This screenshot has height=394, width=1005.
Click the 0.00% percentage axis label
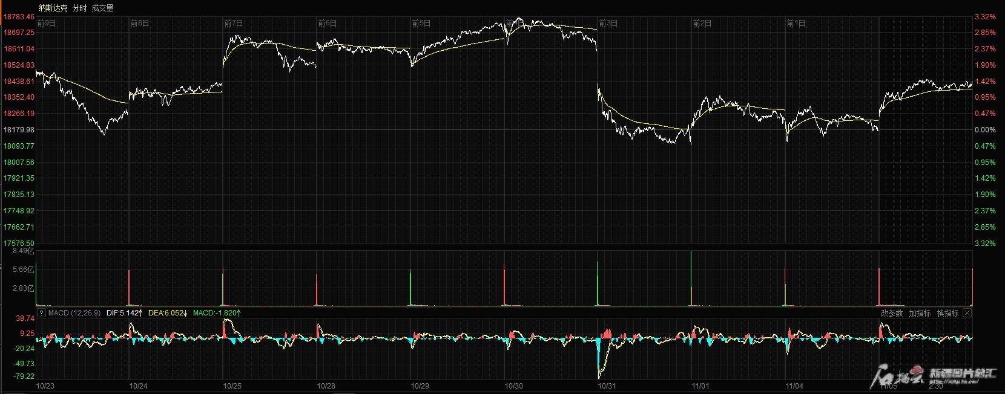click(985, 130)
